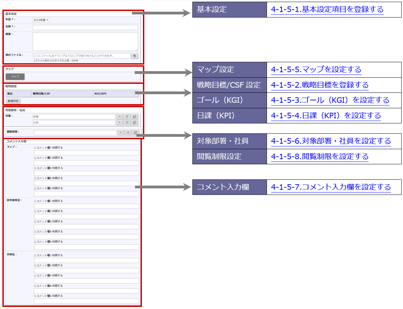Open link 4-1-5-4.日課（KPI）を設定する
The height and width of the screenshot is (309, 403).
tap(326, 116)
